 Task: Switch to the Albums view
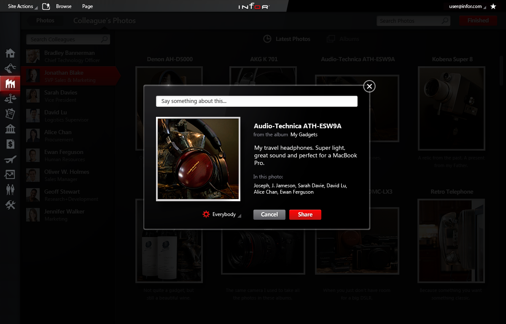tap(349, 39)
